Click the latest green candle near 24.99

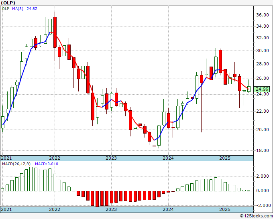(x=249, y=89)
